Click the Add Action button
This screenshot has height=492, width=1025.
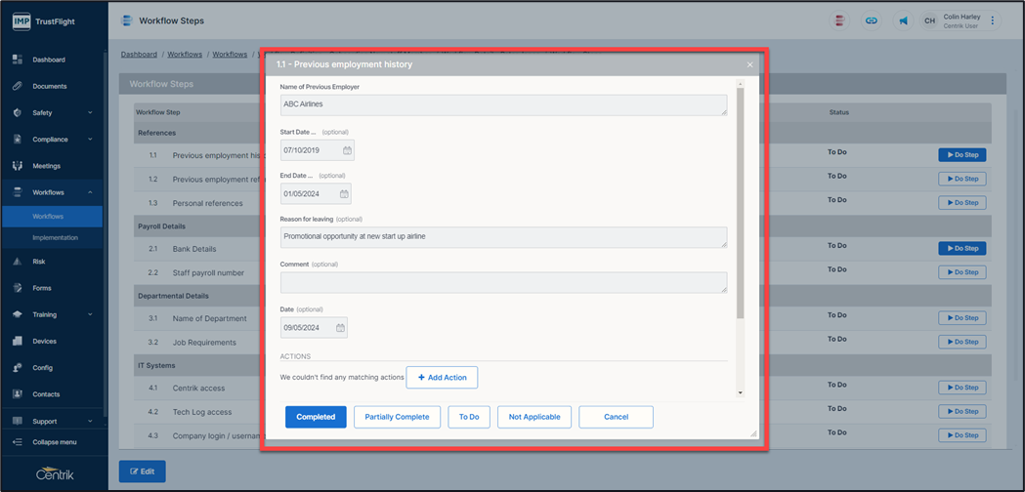[x=442, y=377]
